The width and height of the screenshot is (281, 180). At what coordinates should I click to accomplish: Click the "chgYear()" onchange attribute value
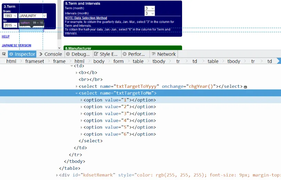point(201,86)
